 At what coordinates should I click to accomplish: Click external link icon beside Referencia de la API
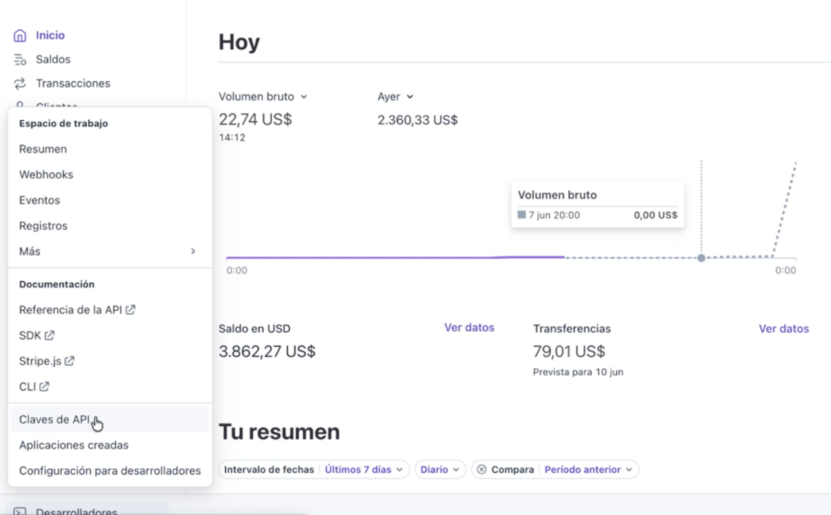point(131,309)
